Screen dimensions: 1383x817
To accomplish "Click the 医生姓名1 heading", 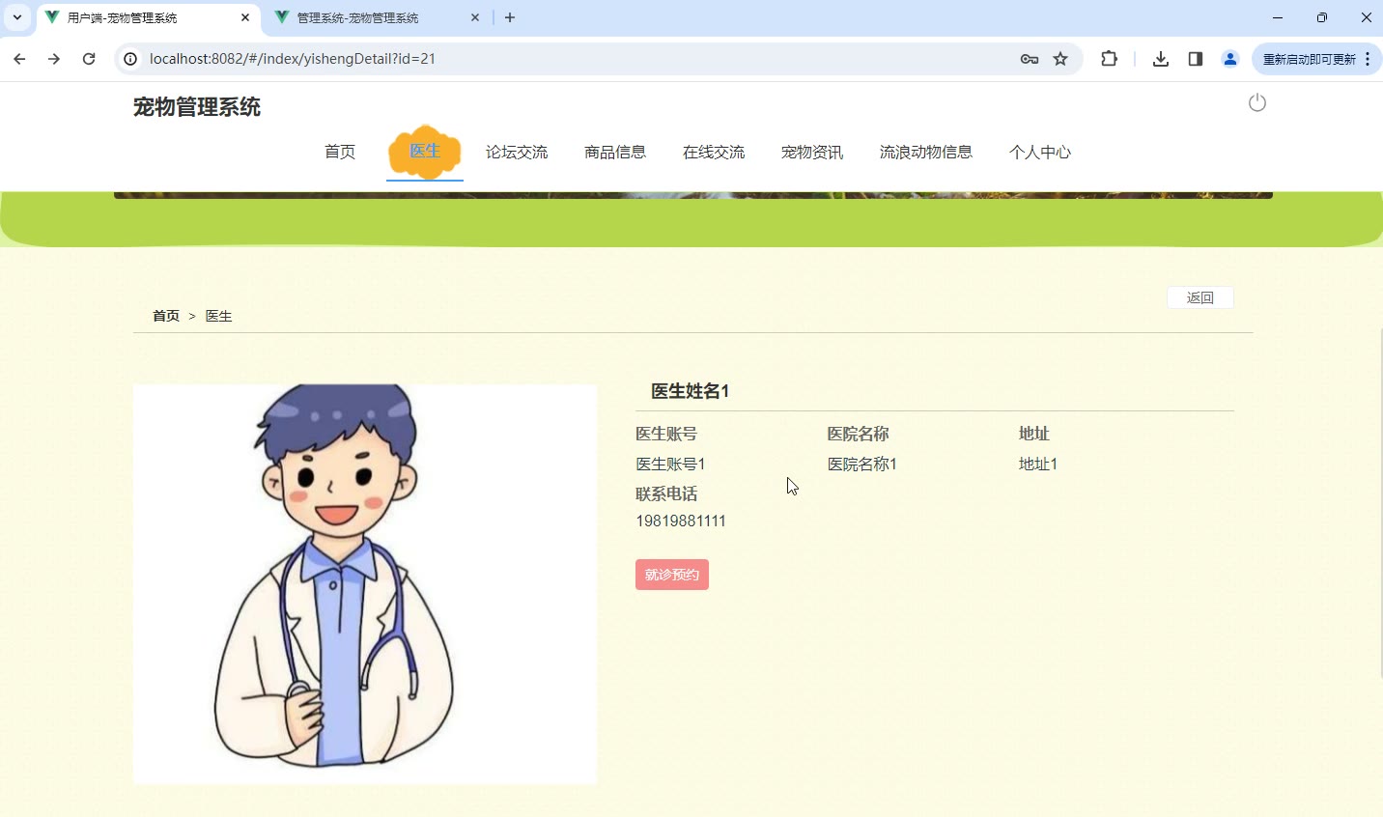I will (691, 391).
